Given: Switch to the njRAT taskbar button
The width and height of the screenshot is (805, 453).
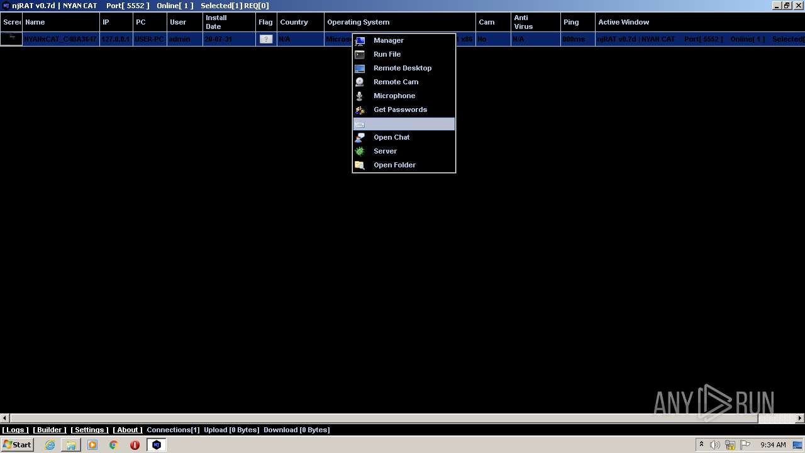Looking at the screenshot, I should (x=157, y=445).
